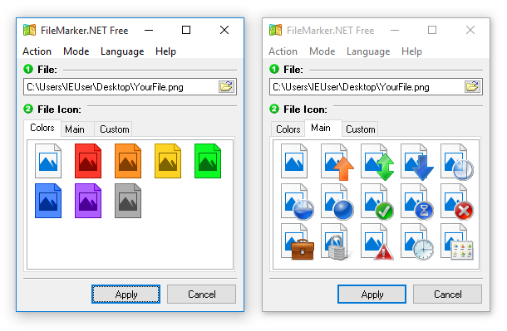
Task: Maximize the right FileMarker.NET window
Action: [x=432, y=31]
